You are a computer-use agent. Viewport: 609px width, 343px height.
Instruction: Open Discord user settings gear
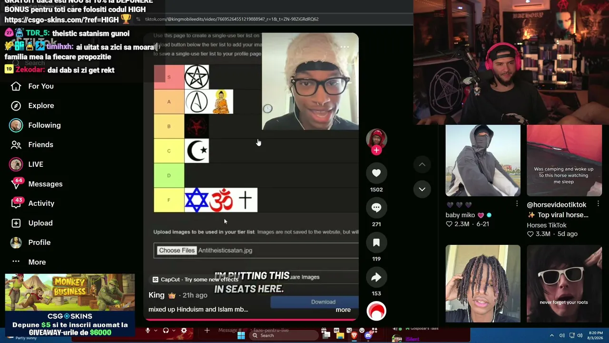[184, 331]
